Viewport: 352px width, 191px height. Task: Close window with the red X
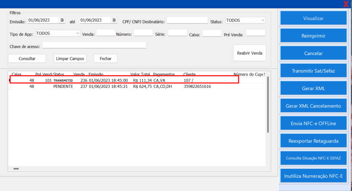click(x=346, y=4)
